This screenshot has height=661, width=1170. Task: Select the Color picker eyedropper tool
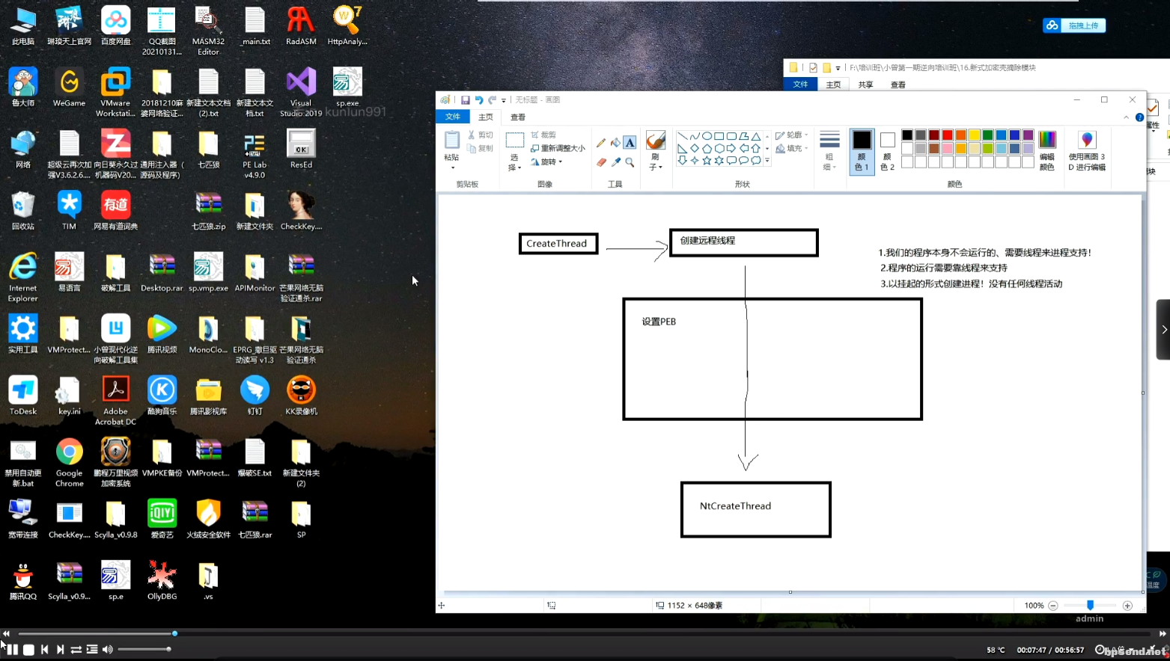pyautogui.click(x=615, y=162)
